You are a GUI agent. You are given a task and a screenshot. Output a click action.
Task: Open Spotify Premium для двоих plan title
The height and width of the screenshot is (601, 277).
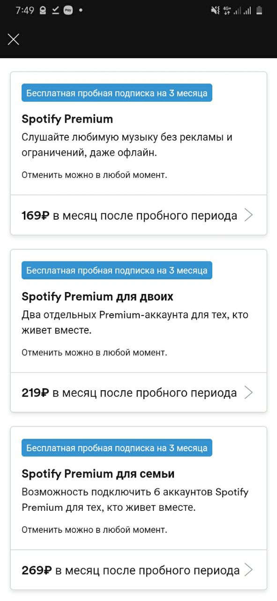pos(97,297)
